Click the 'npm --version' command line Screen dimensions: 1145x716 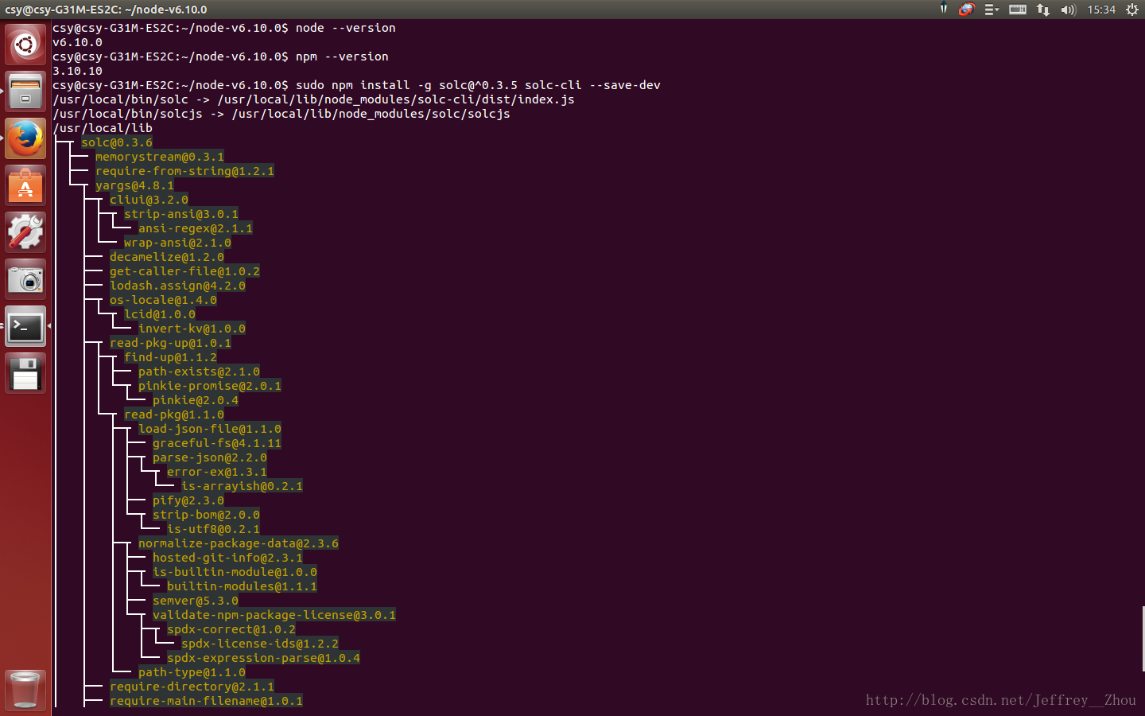[x=220, y=56]
